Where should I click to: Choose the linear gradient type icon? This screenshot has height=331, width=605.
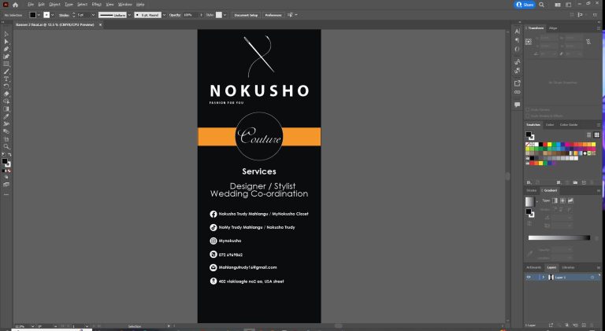(x=556, y=200)
